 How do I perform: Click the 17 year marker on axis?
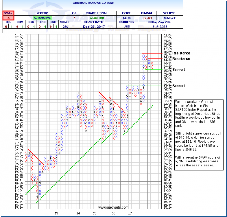pyautogui.click(x=132, y=213)
